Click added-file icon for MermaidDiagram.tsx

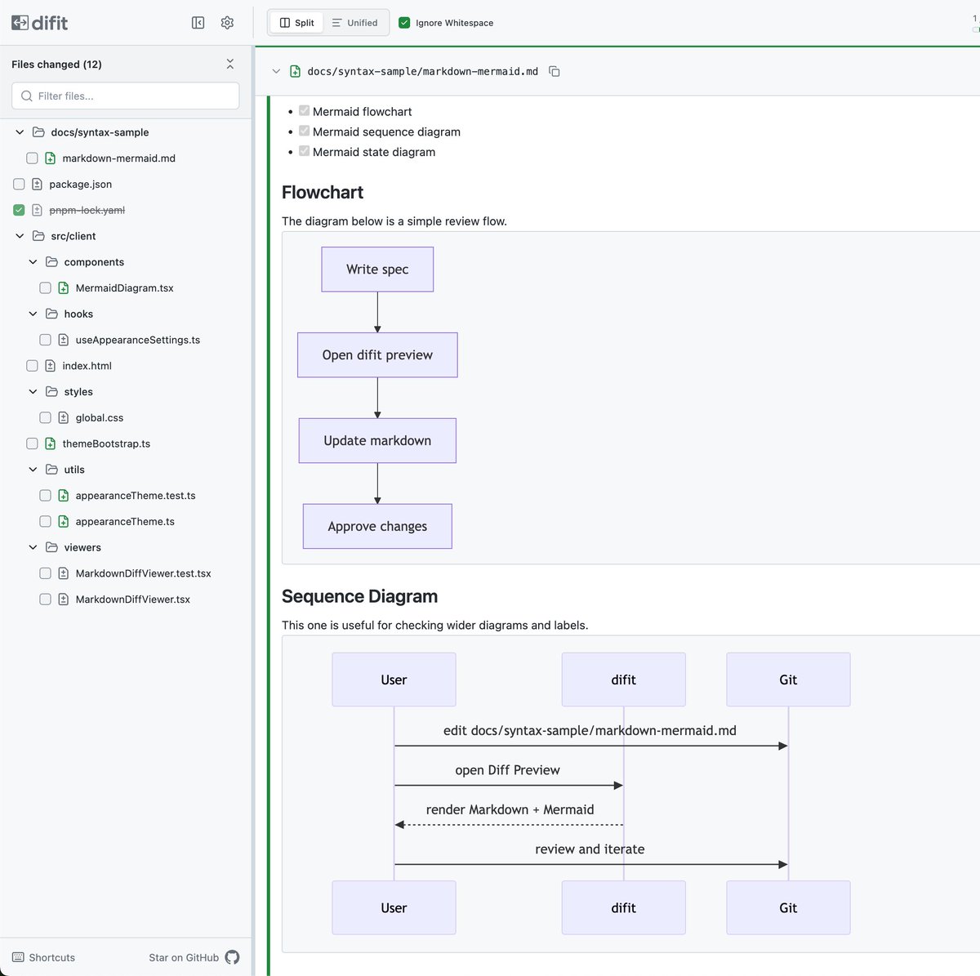click(x=63, y=288)
